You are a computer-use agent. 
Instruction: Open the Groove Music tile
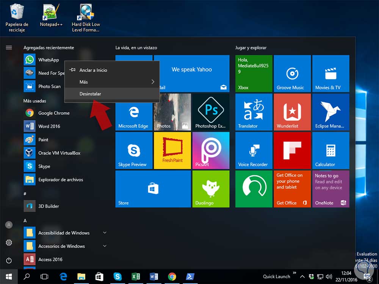pos(292,74)
